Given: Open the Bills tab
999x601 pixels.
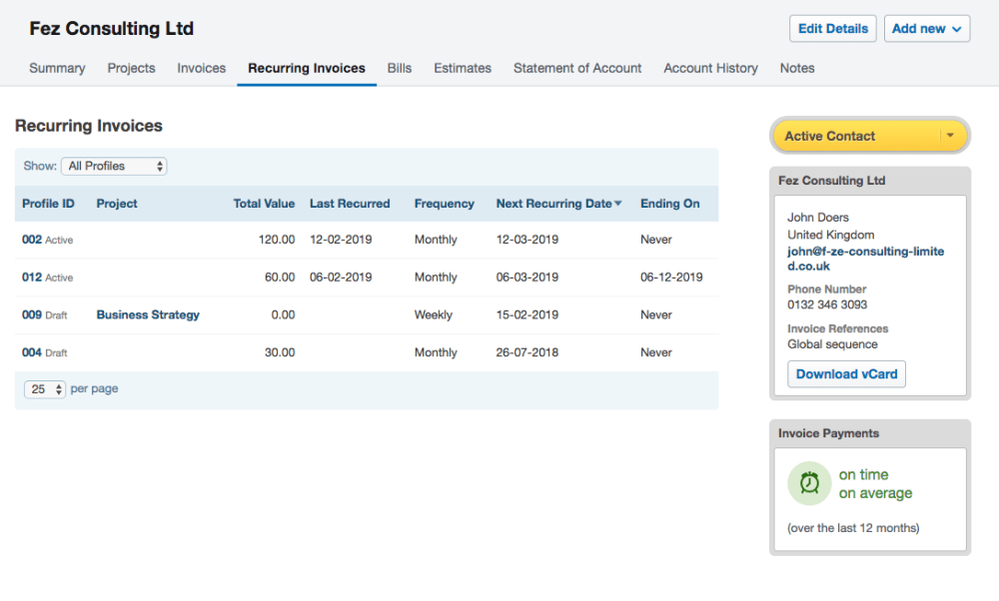Looking at the screenshot, I should pyautogui.click(x=399, y=68).
